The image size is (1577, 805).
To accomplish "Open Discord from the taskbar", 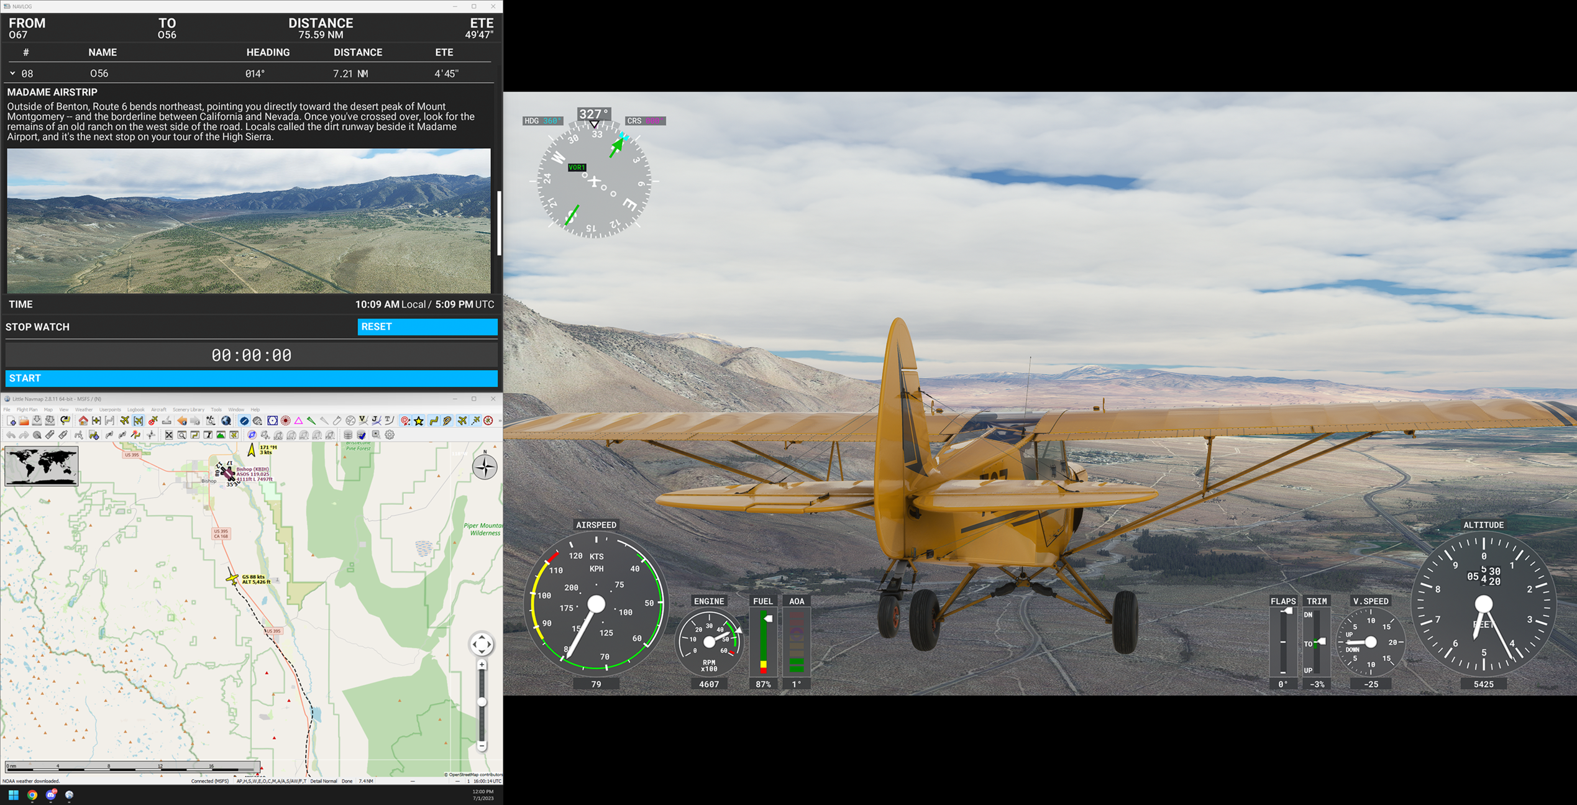I will pos(51,794).
